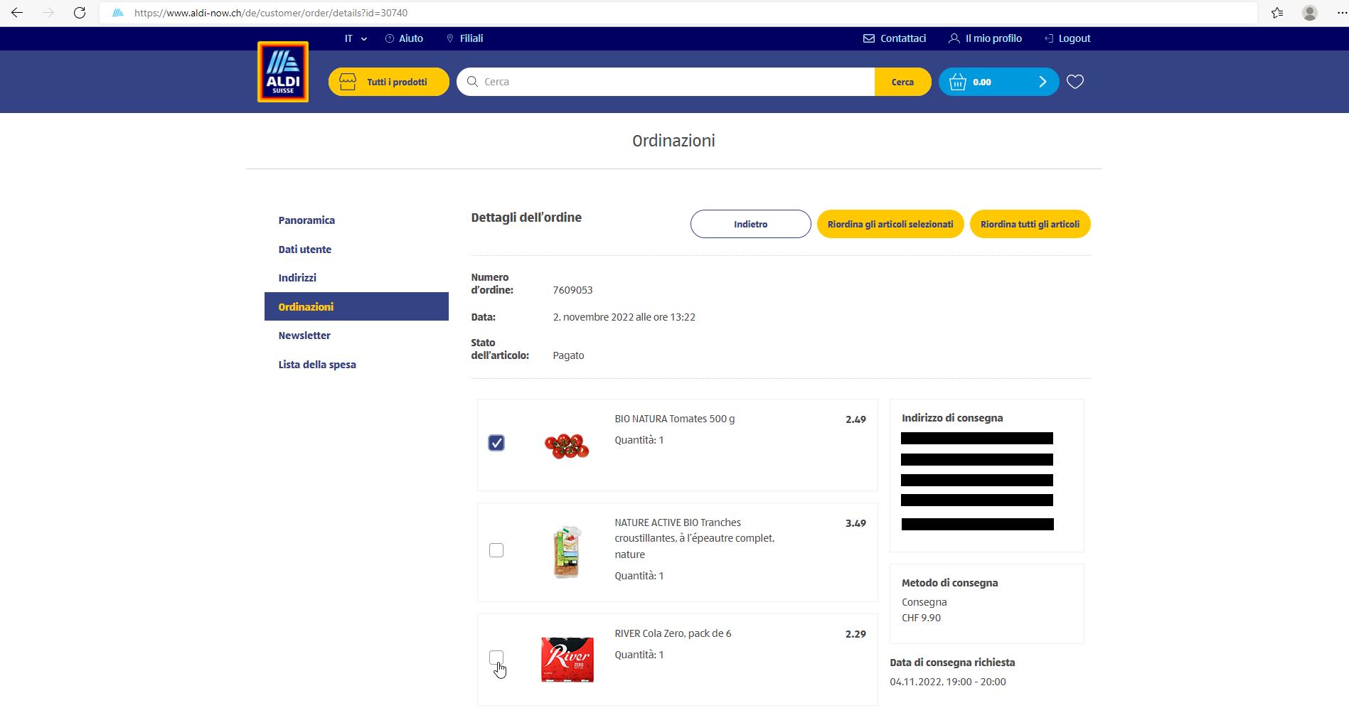Select Newsletter in the sidebar
Viewport: 1349px width, 713px height.
pyautogui.click(x=304, y=336)
